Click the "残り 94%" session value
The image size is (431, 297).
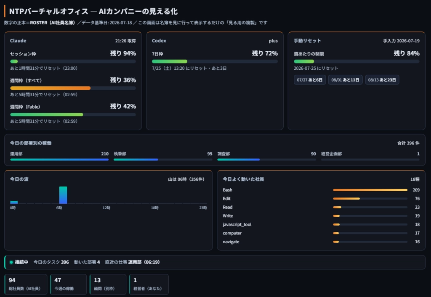[123, 53]
